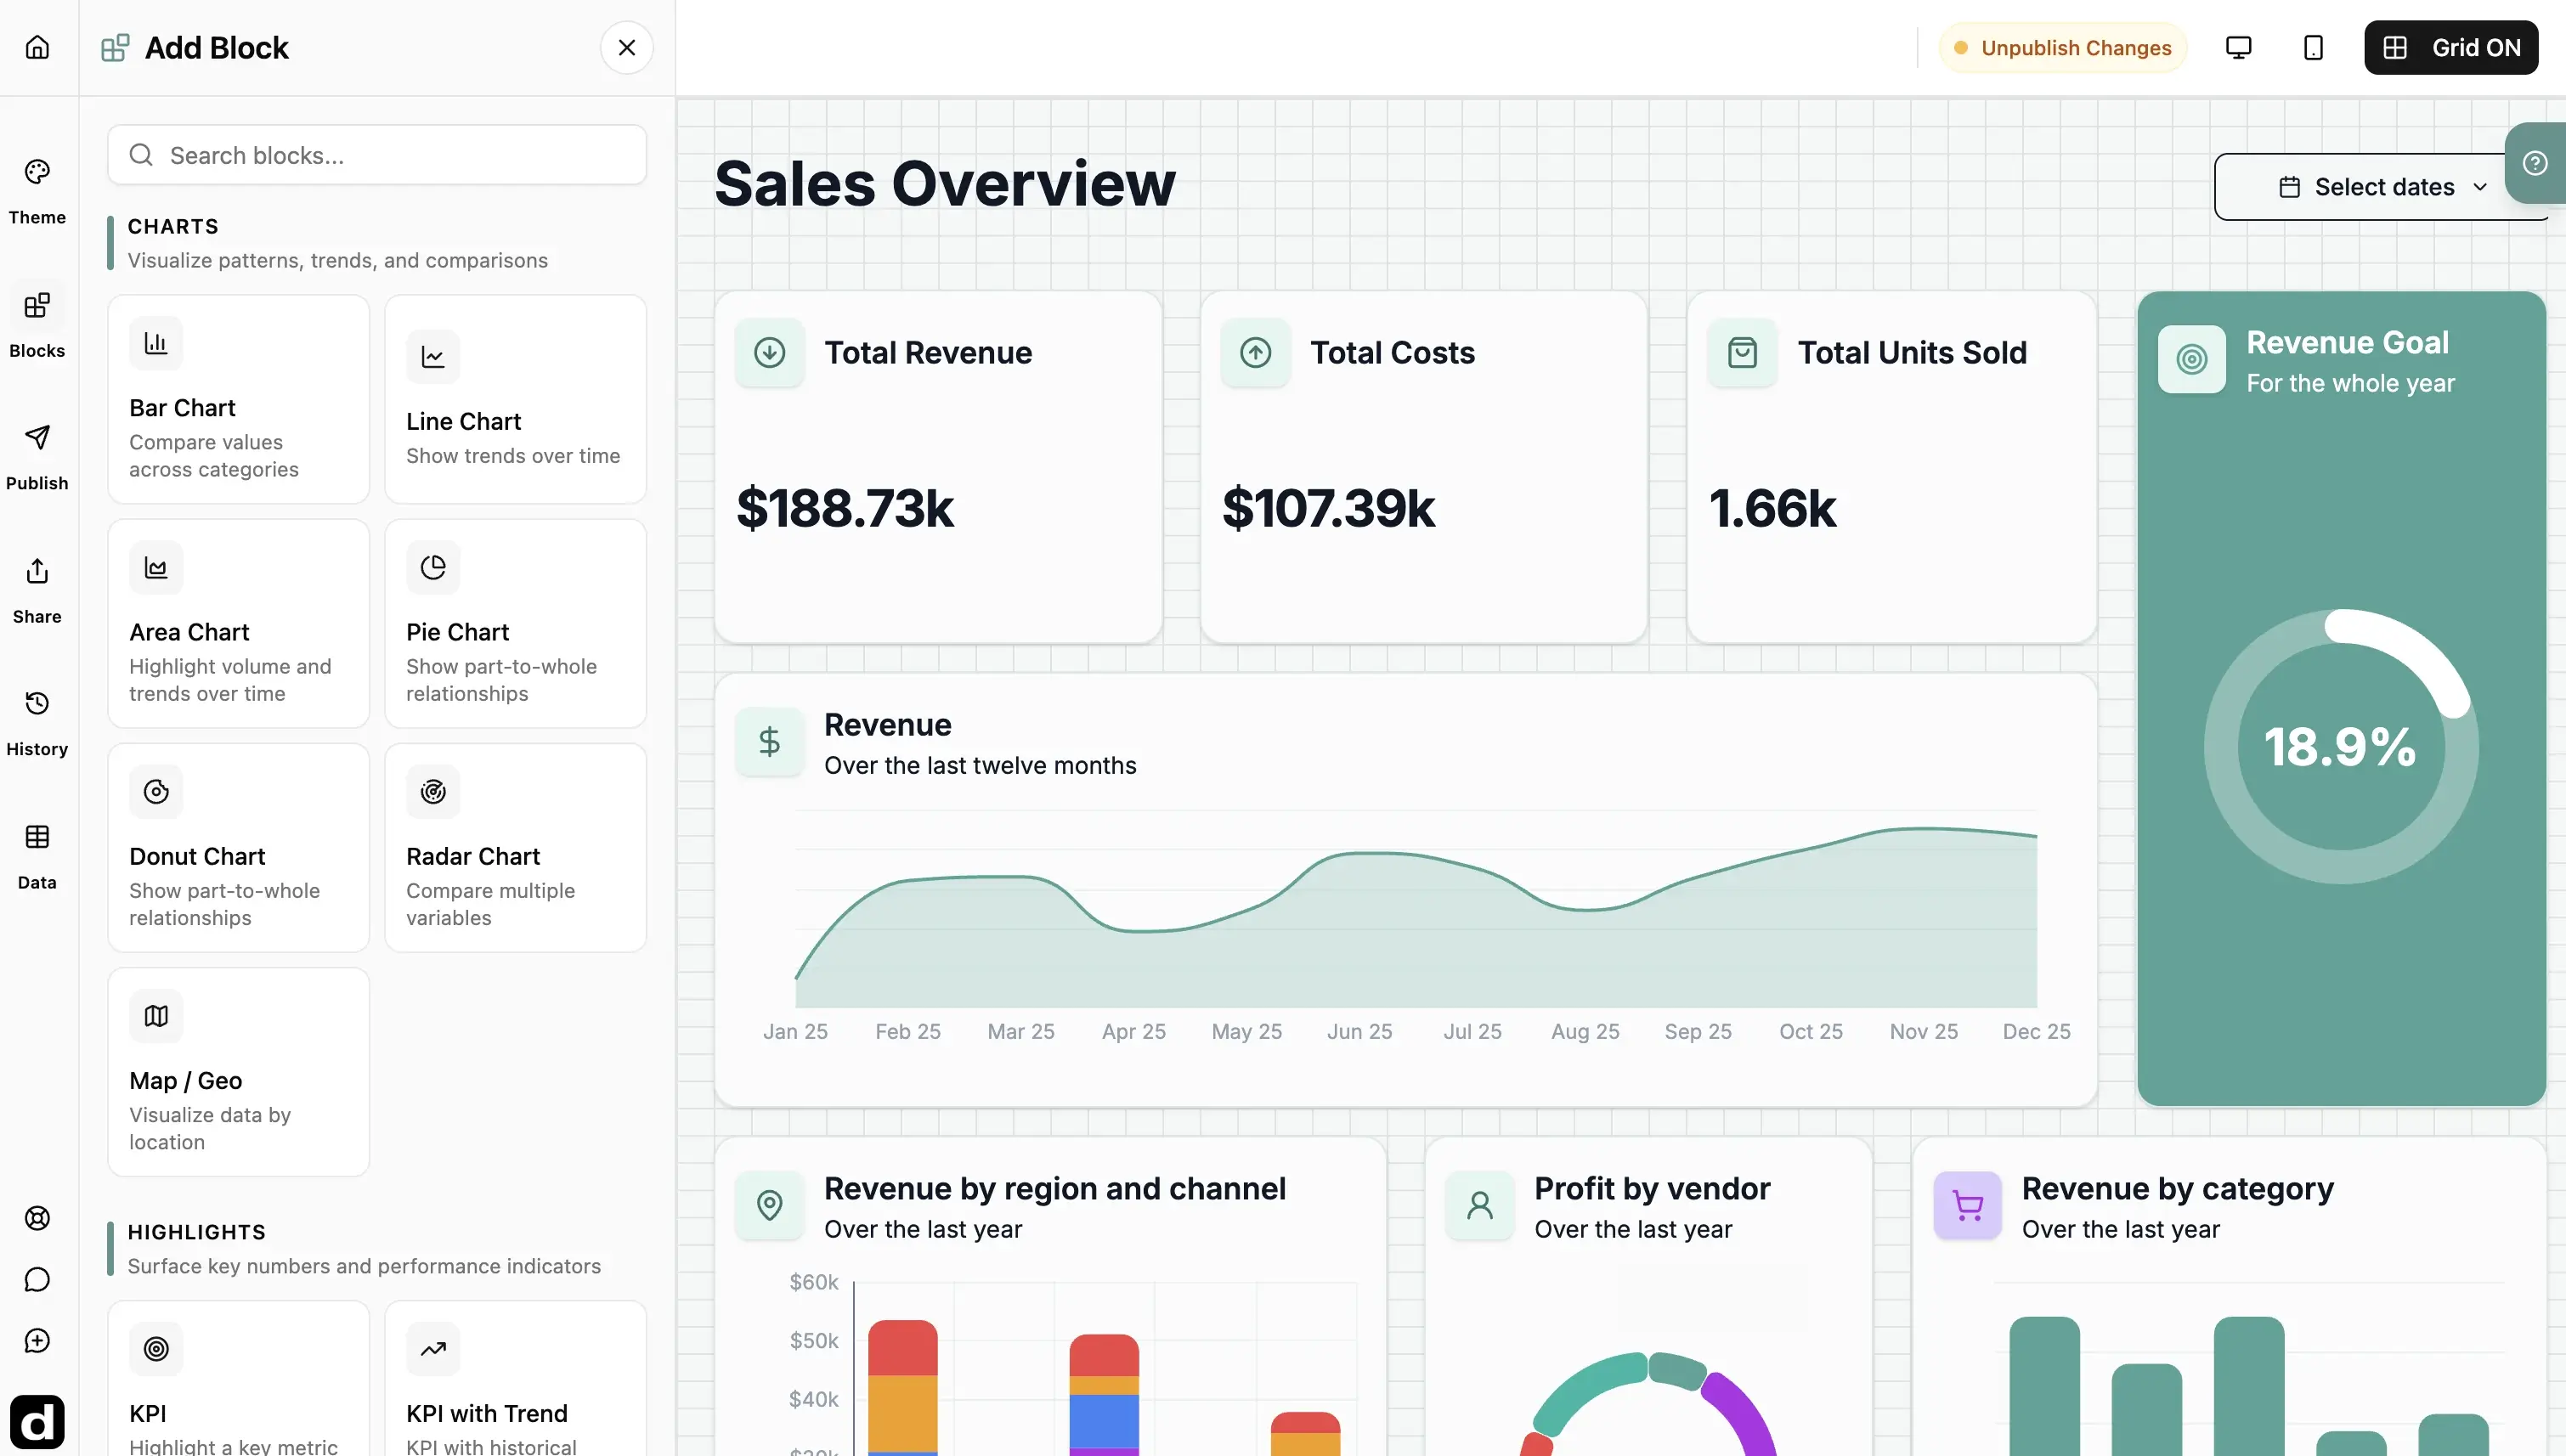Add a Donut Chart block
The image size is (2566, 1456).
pyautogui.click(x=238, y=847)
